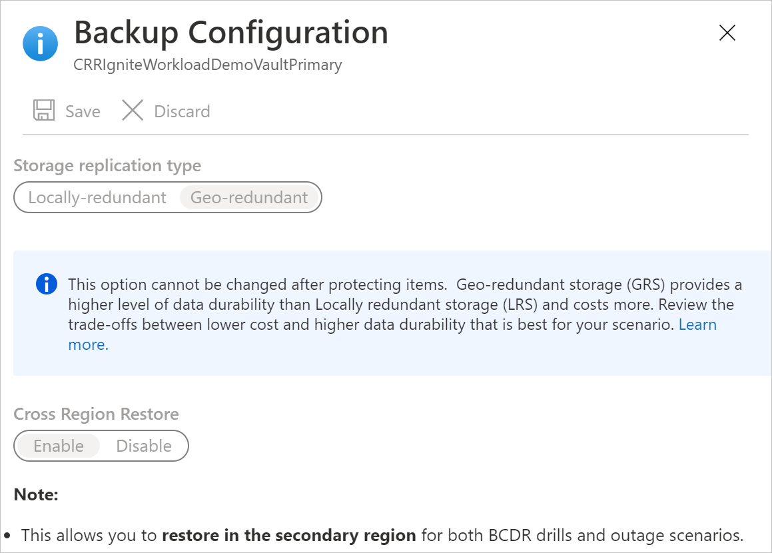
Task: Click the vault name CRRIgniteWorkloadDemoVaultPrimary
Action: click(206, 65)
